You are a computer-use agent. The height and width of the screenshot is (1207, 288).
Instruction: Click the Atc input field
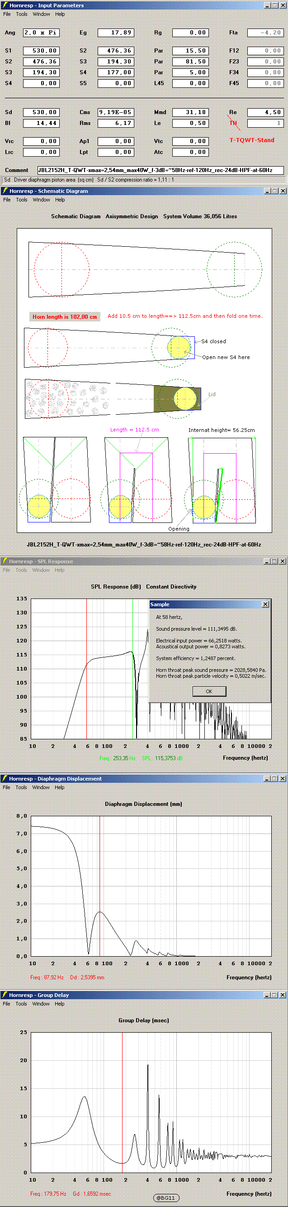[x=191, y=152]
